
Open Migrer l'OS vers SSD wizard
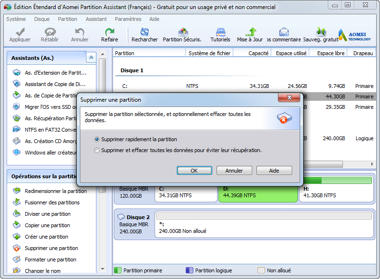(45, 107)
